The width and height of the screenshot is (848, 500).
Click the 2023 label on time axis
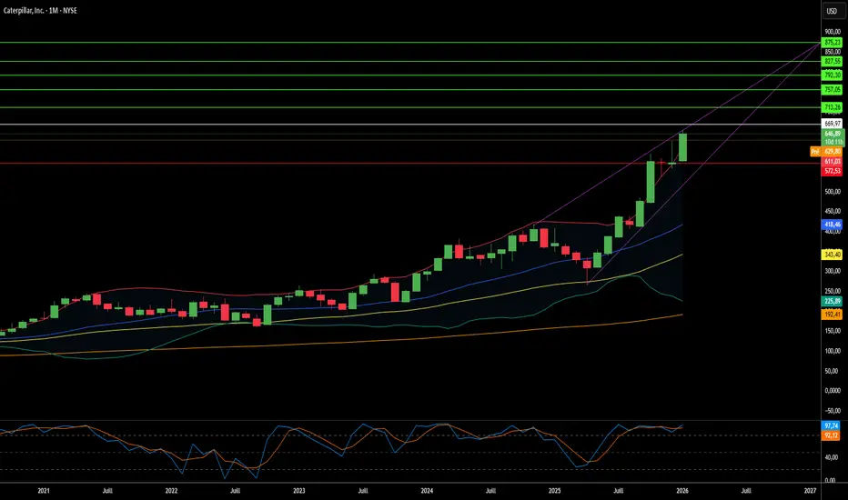299,491
